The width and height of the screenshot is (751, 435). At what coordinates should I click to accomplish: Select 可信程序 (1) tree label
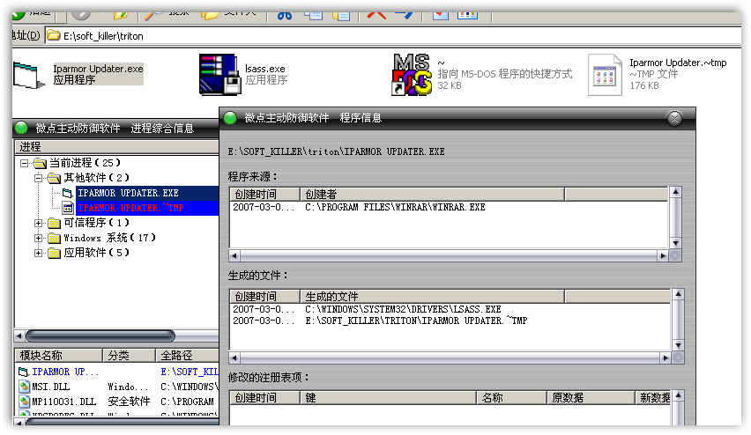tap(96, 223)
